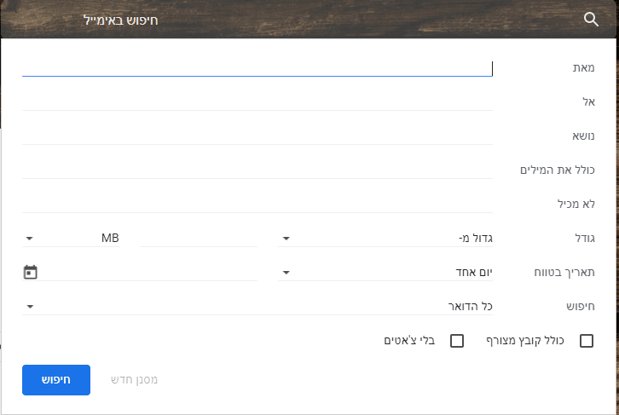Expand the 'יום אחד' date range dropdown
619x415 pixels.
385,273
